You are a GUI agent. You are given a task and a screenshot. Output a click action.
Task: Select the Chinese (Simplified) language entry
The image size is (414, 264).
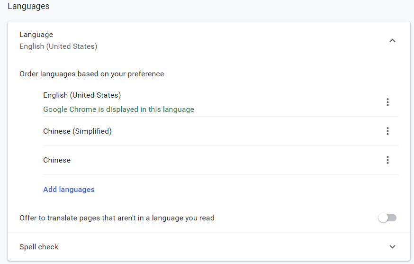[x=77, y=131]
